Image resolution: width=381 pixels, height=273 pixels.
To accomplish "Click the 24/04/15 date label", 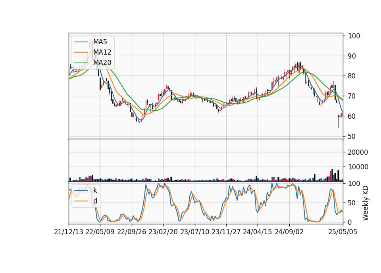I will point(258,232).
